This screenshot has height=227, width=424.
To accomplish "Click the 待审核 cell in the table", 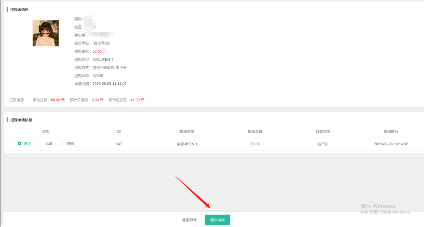I will tap(323, 144).
